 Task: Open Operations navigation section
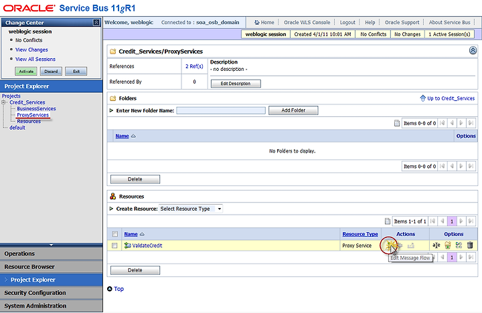coord(51,253)
